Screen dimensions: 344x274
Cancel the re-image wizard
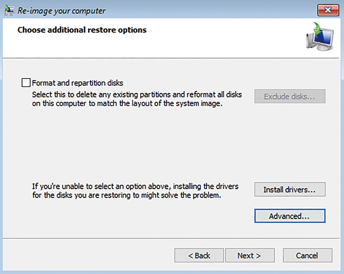click(x=307, y=255)
